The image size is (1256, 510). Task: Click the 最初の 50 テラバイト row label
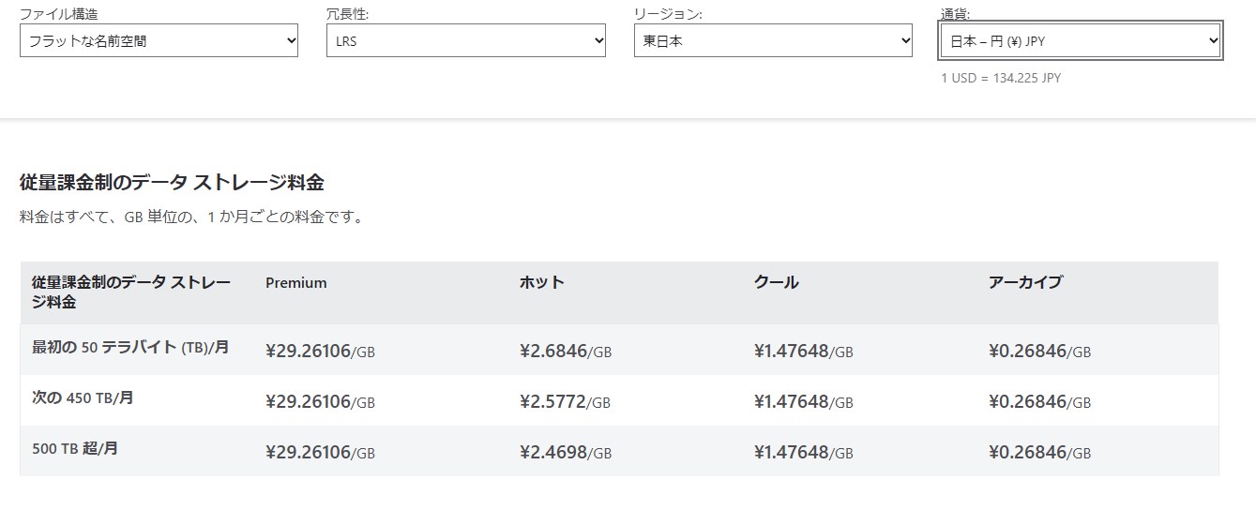coord(130,347)
